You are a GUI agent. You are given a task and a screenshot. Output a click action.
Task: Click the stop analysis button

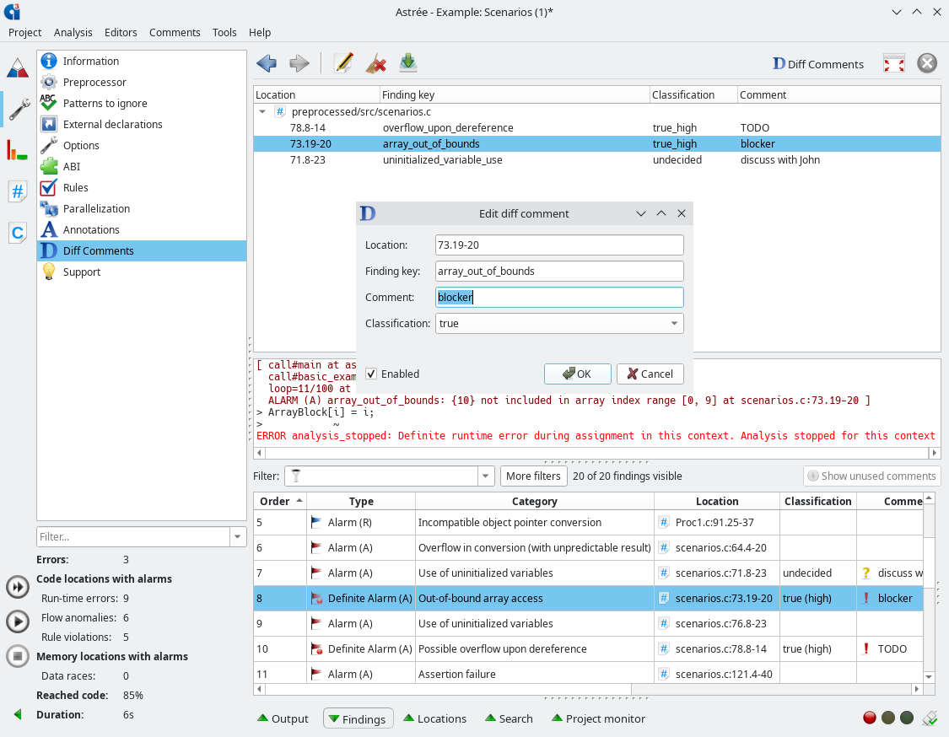point(18,656)
